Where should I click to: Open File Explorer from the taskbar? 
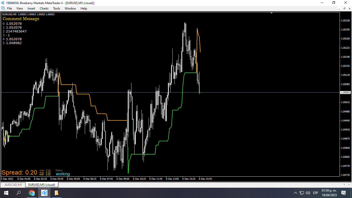pos(57,193)
